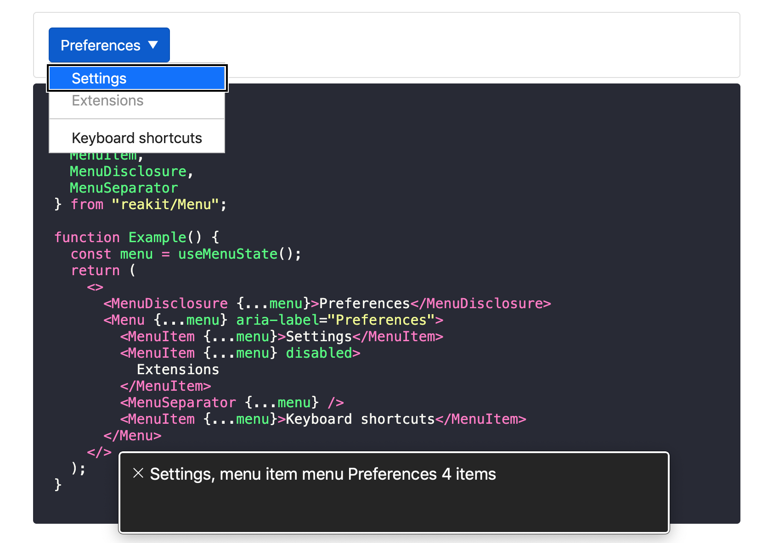
Task: Click the MenuDisclosure import line
Action: point(132,172)
